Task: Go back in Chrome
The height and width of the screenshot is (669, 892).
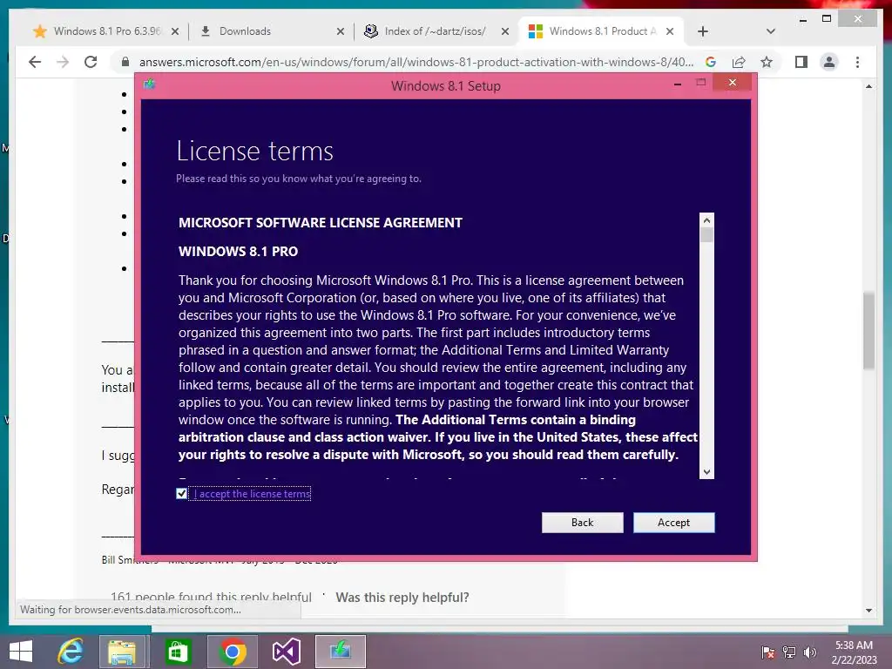Action: point(35,62)
